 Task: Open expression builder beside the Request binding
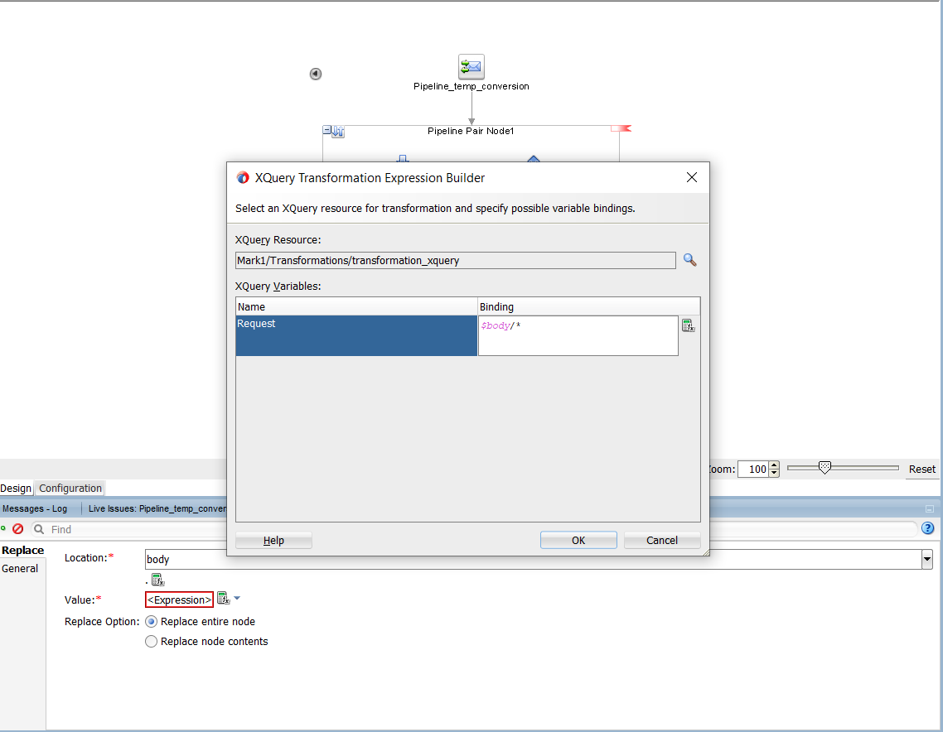point(688,325)
